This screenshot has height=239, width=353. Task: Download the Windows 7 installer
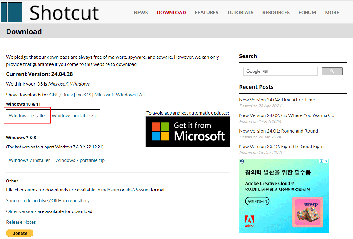pos(30,160)
